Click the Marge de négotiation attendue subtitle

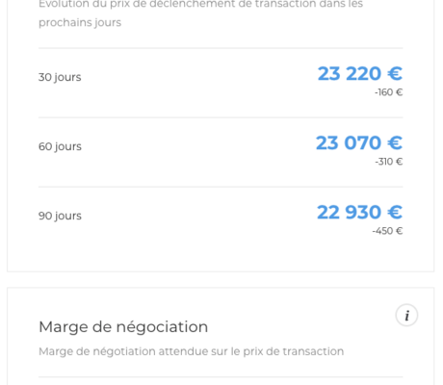(191, 351)
